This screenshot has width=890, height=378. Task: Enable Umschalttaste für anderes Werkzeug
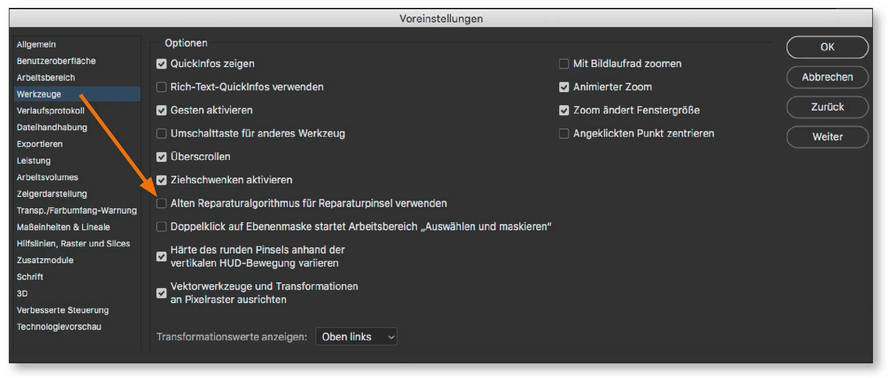click(162, 134)
